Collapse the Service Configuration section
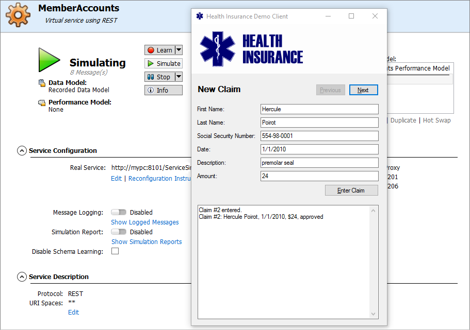470x330 pixels. click(22, 151)
